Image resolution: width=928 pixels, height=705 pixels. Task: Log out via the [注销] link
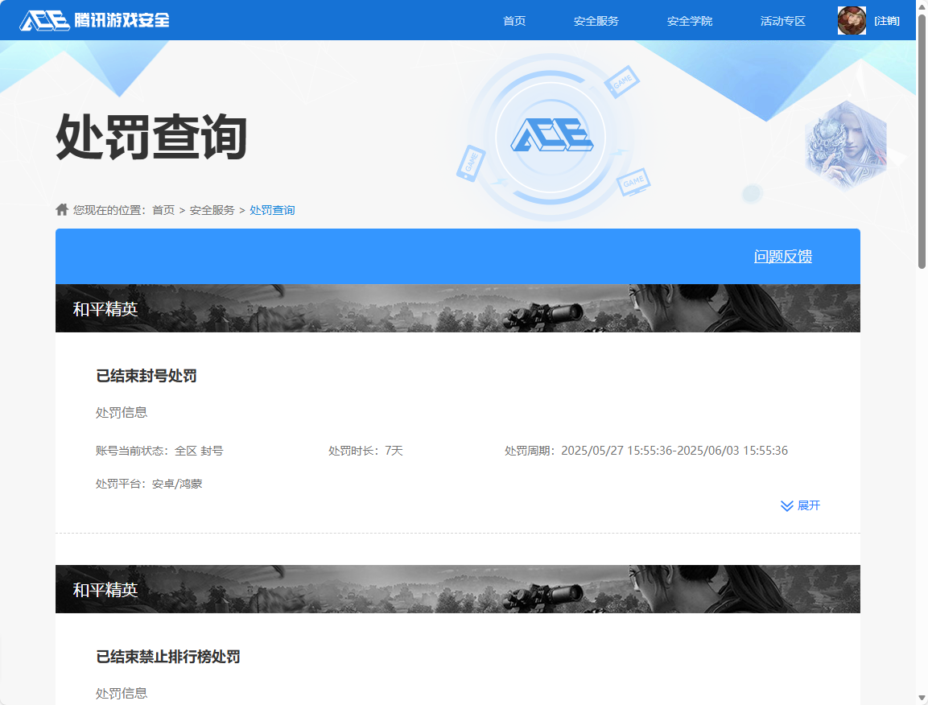point(887,21)
